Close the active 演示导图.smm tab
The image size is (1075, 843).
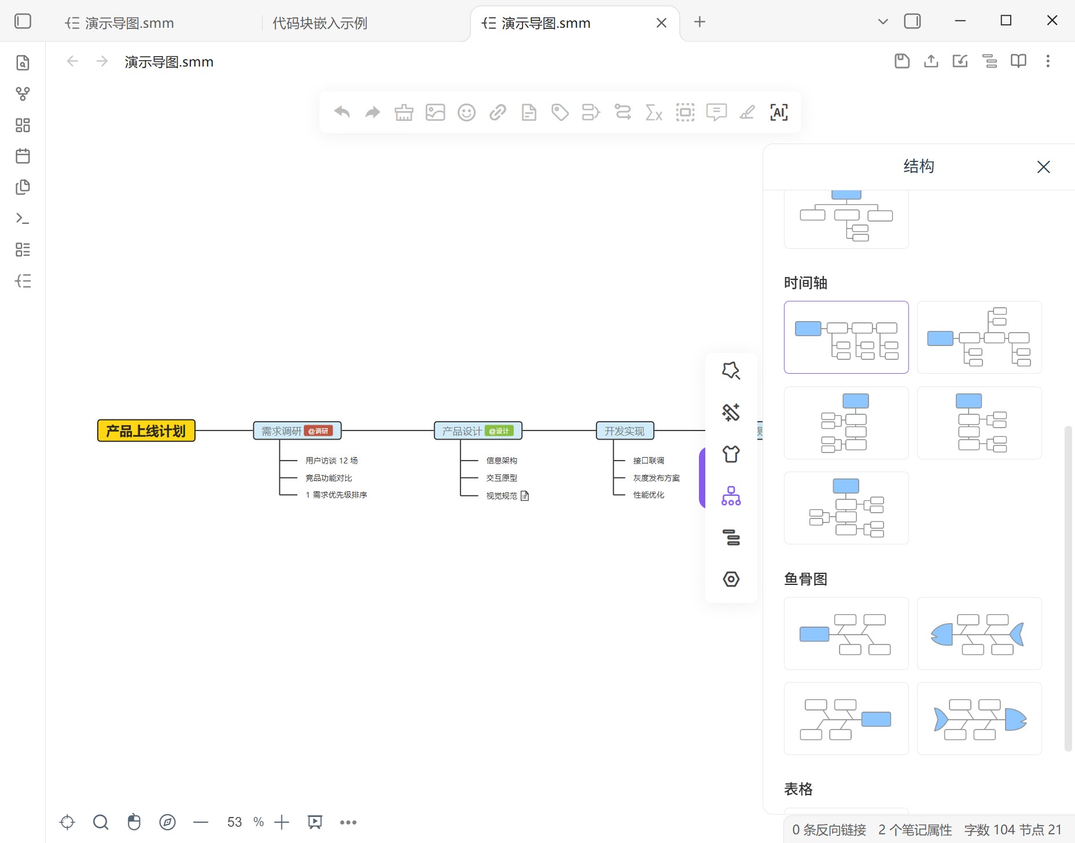pyautogui.click(x=661, y=23)
